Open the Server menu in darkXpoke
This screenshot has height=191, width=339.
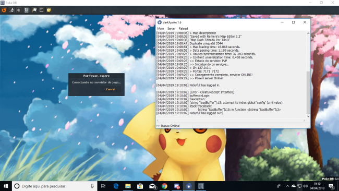(x=171, y=28)
